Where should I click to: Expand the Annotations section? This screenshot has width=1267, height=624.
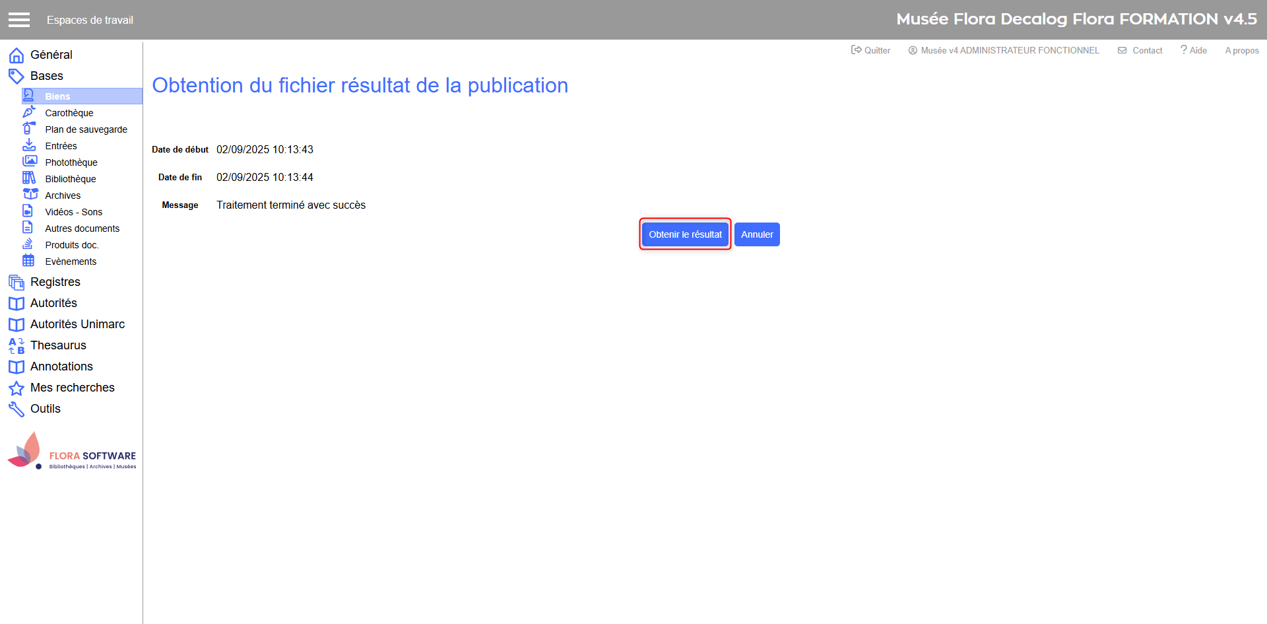coord(61,366)
